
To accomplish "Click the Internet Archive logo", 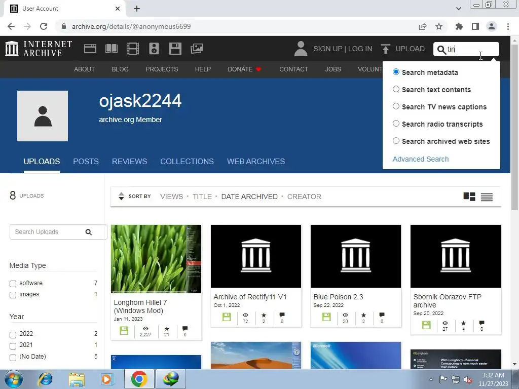I will point(39,49).
